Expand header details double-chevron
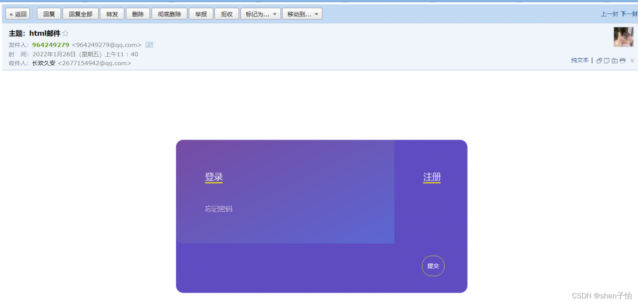This screenshot has height=303, width=638. (633, 61)
